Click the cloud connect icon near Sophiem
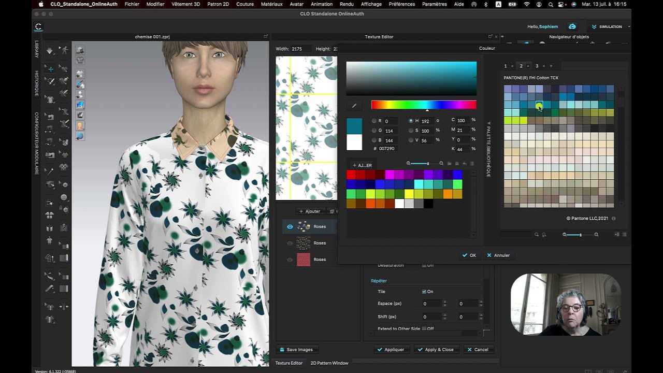Screen dimensions: 663x373 (x=572, y=26)
